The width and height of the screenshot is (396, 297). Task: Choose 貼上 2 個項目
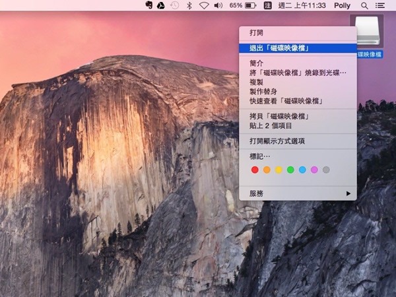[x=298, y=125]
